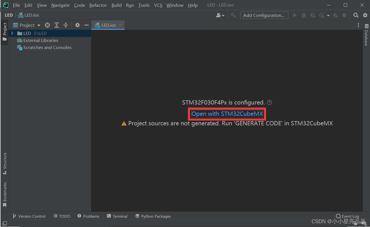
Task: Click the CLion logo icon
Action: pyautogui.click(x=6, y=5)
